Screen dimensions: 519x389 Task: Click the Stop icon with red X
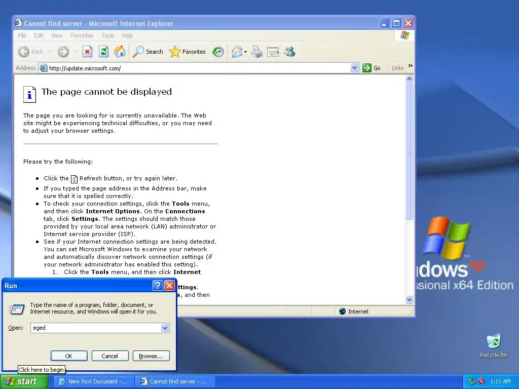coord(87,52)
